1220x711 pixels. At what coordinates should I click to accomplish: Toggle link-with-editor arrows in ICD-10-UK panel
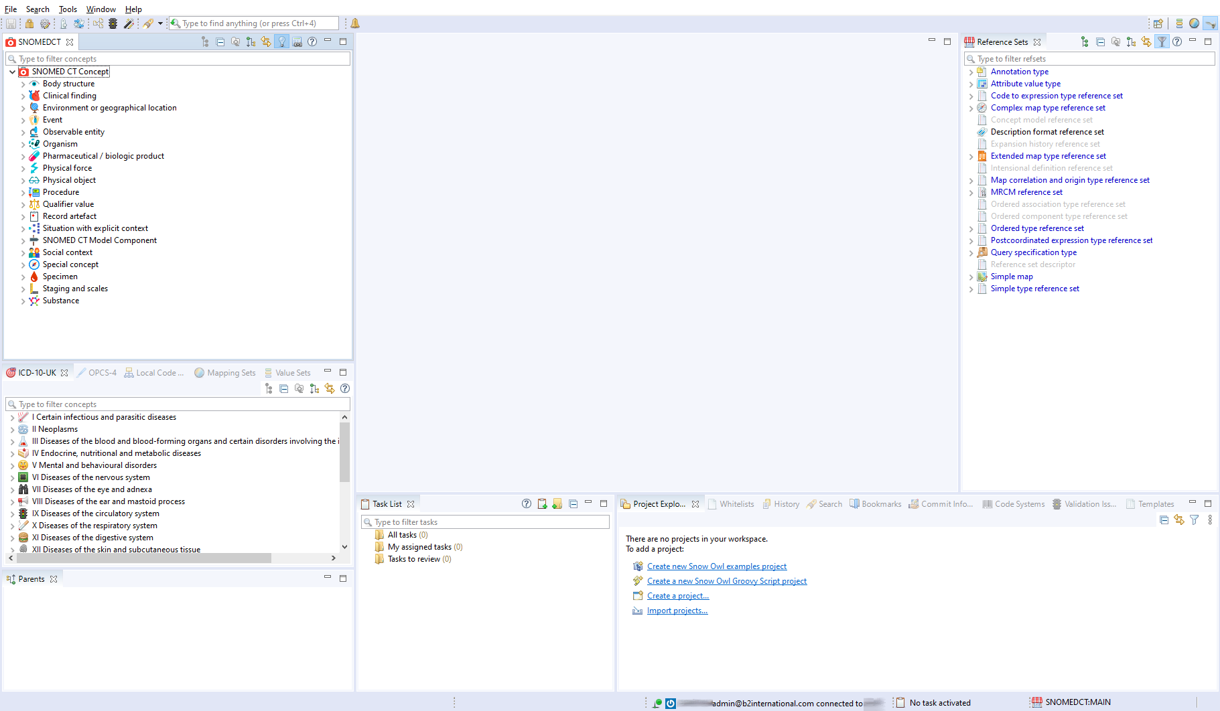tap(330, 389)
